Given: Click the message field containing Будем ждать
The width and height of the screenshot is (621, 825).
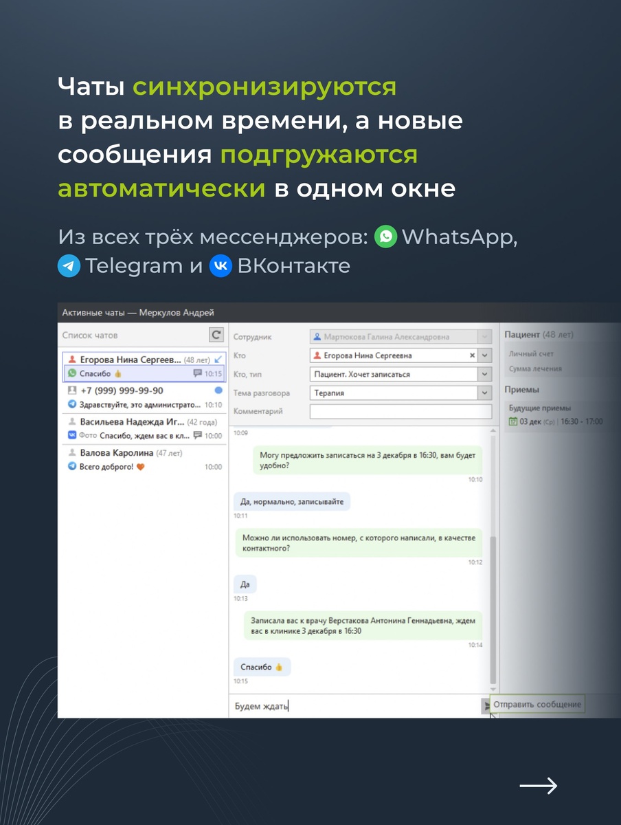Looking at the screenshot, I should click(355, 706).
